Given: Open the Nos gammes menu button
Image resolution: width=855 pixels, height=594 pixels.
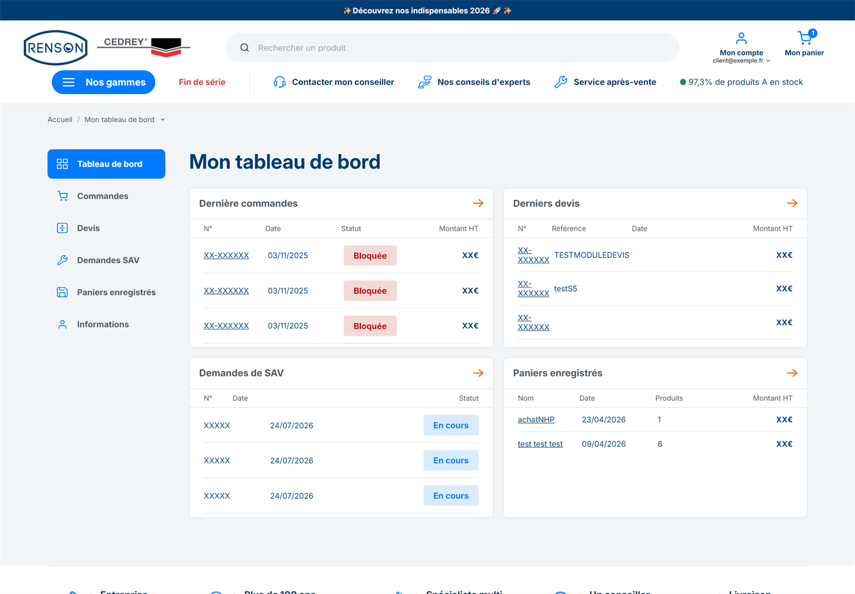Looking at the screenshot, I should pos(103,82).
